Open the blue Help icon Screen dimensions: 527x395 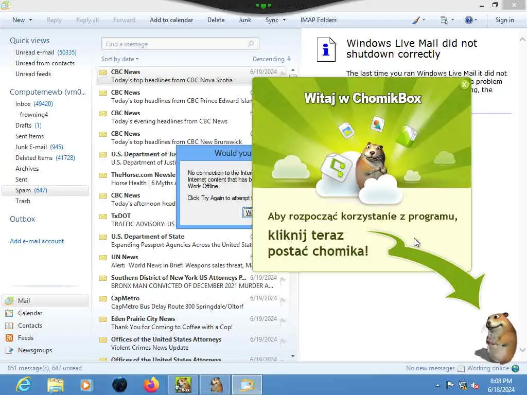click(x=470, y=20)
